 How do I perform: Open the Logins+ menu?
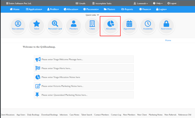(x=162, y=9)
